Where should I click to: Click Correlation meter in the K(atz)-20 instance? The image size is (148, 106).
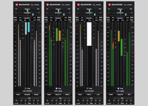[x=120, y=14]
